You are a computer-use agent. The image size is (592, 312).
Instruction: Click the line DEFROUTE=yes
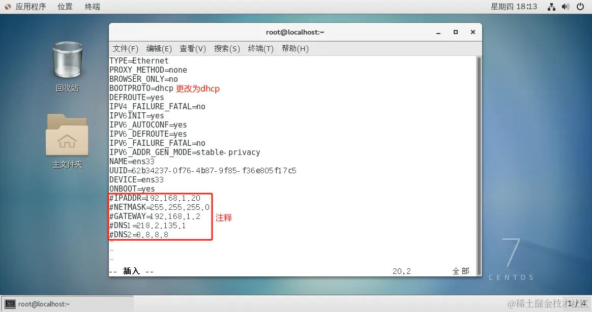137,98
